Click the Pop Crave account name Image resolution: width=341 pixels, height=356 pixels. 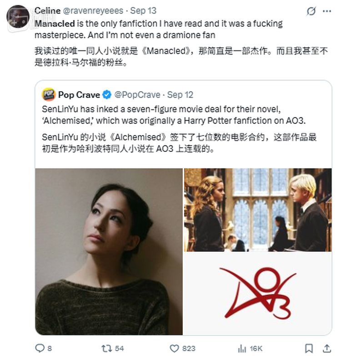[x=79, y=95]
